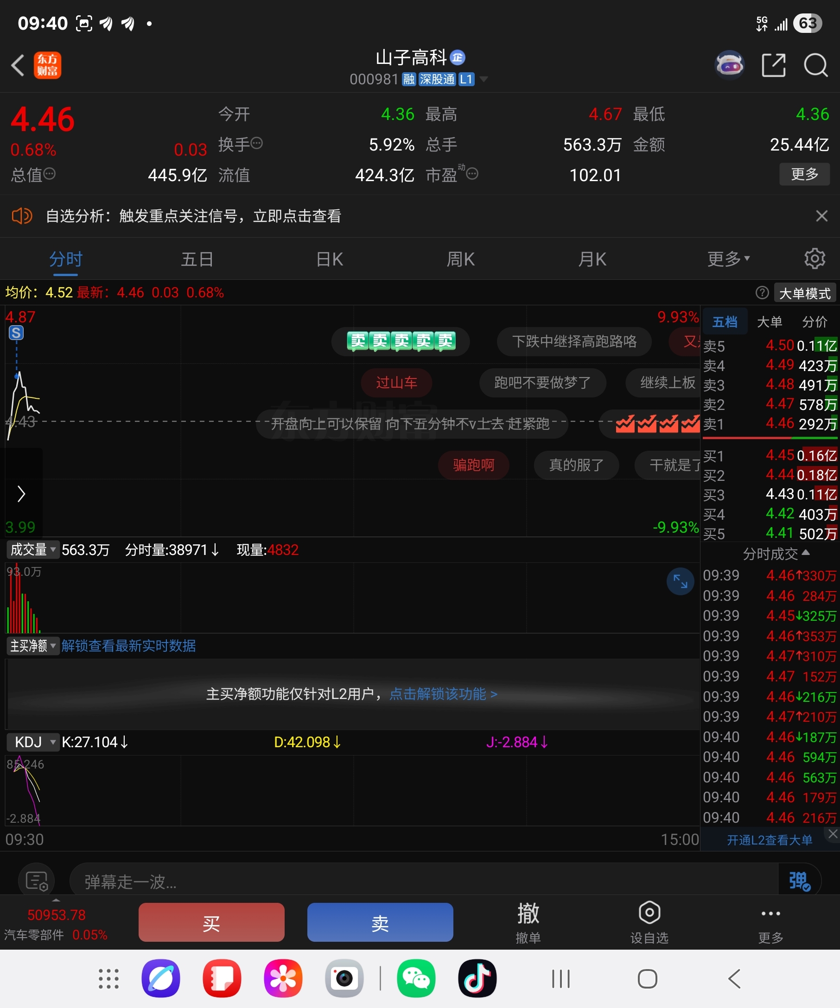The image size is (840, 1008).
Task: Tap 解锁查看最新实时数据 link
Action: [128, 646]
